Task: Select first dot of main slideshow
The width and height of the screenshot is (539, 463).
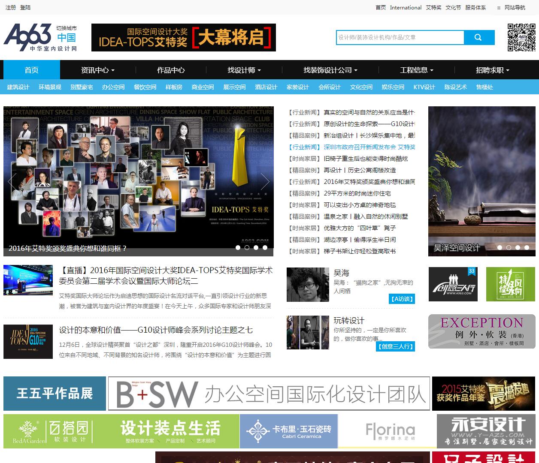Action: click(238, 247)
